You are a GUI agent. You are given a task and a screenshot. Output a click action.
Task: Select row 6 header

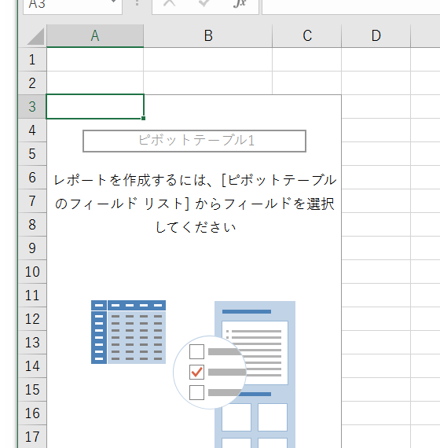[x=32, y=178]
